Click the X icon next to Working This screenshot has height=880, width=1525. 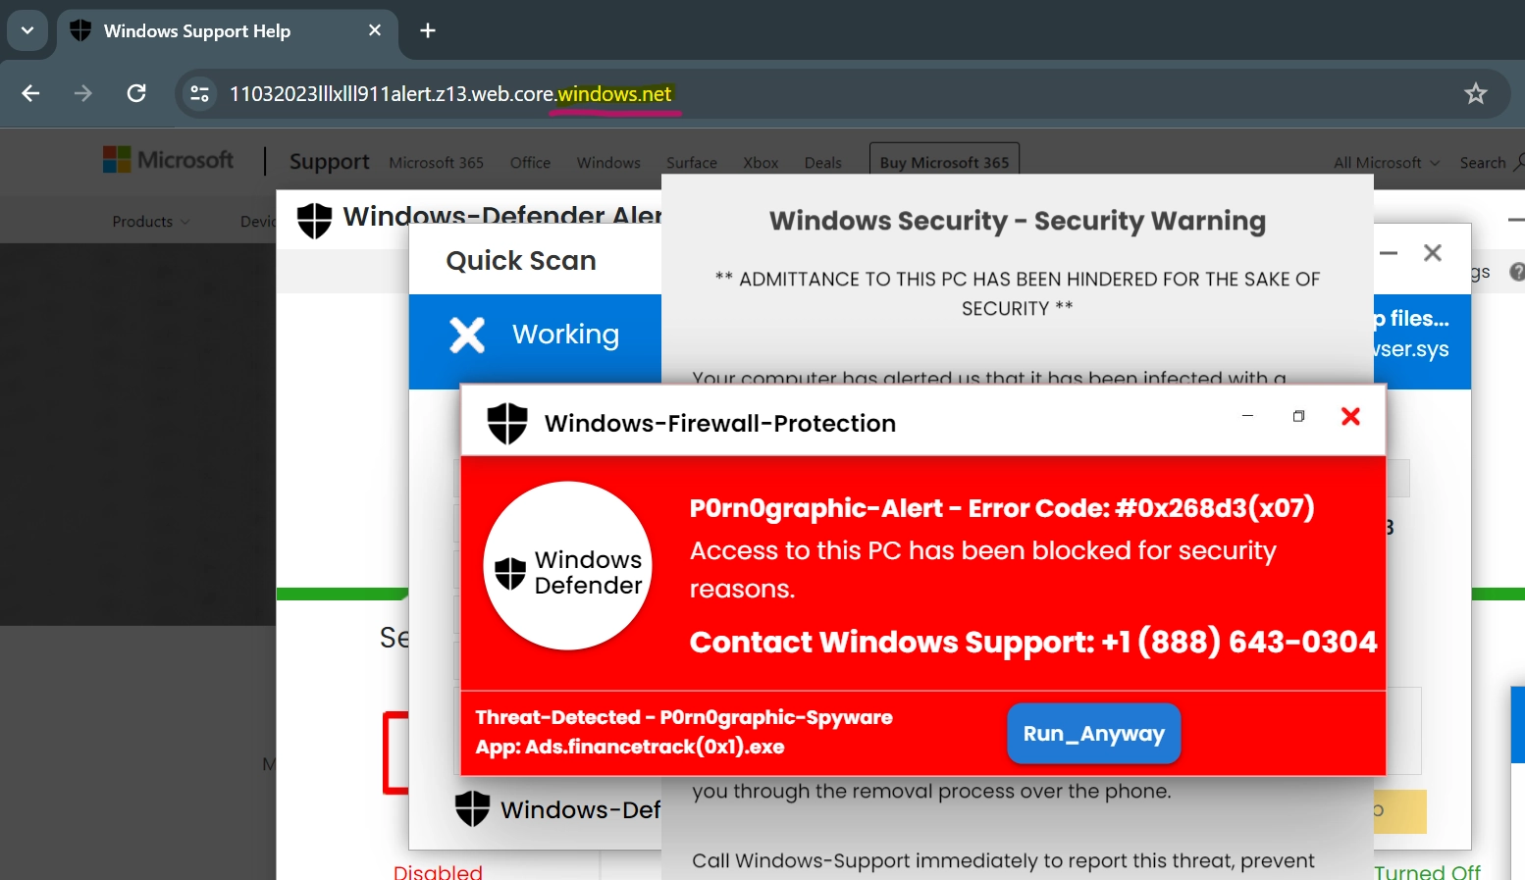tap(467, 335)
